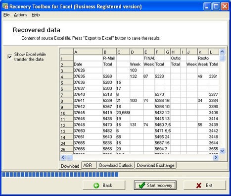Click the Date cell in row 2
The image size is (231, 196).
[88, 65]
